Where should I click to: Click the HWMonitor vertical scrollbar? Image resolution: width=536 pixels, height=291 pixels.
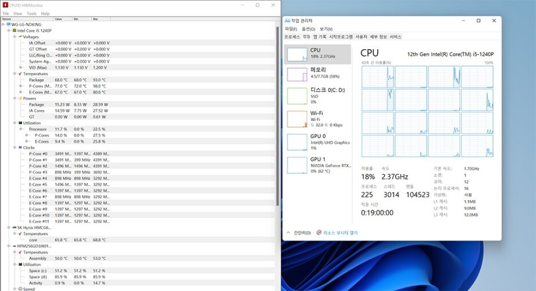click(x=278, y=116)
